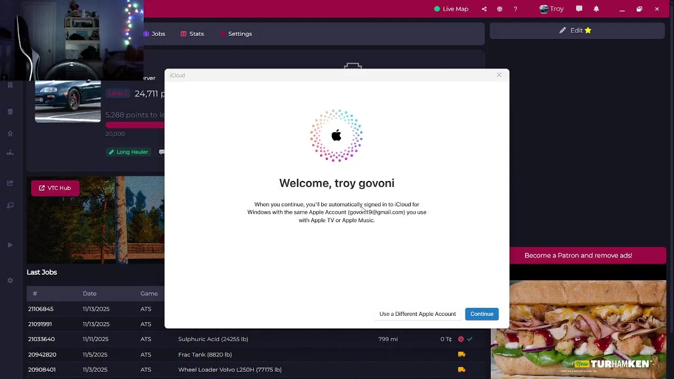Click the 799 mi distance value

pos(388,339)
